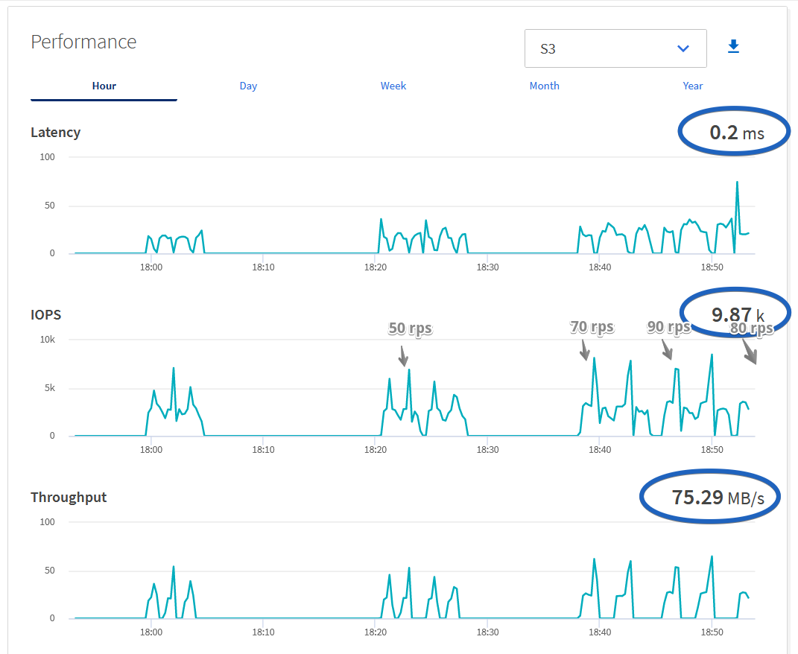Click the 18:00 label on the Latency chart

pos(151,267)
